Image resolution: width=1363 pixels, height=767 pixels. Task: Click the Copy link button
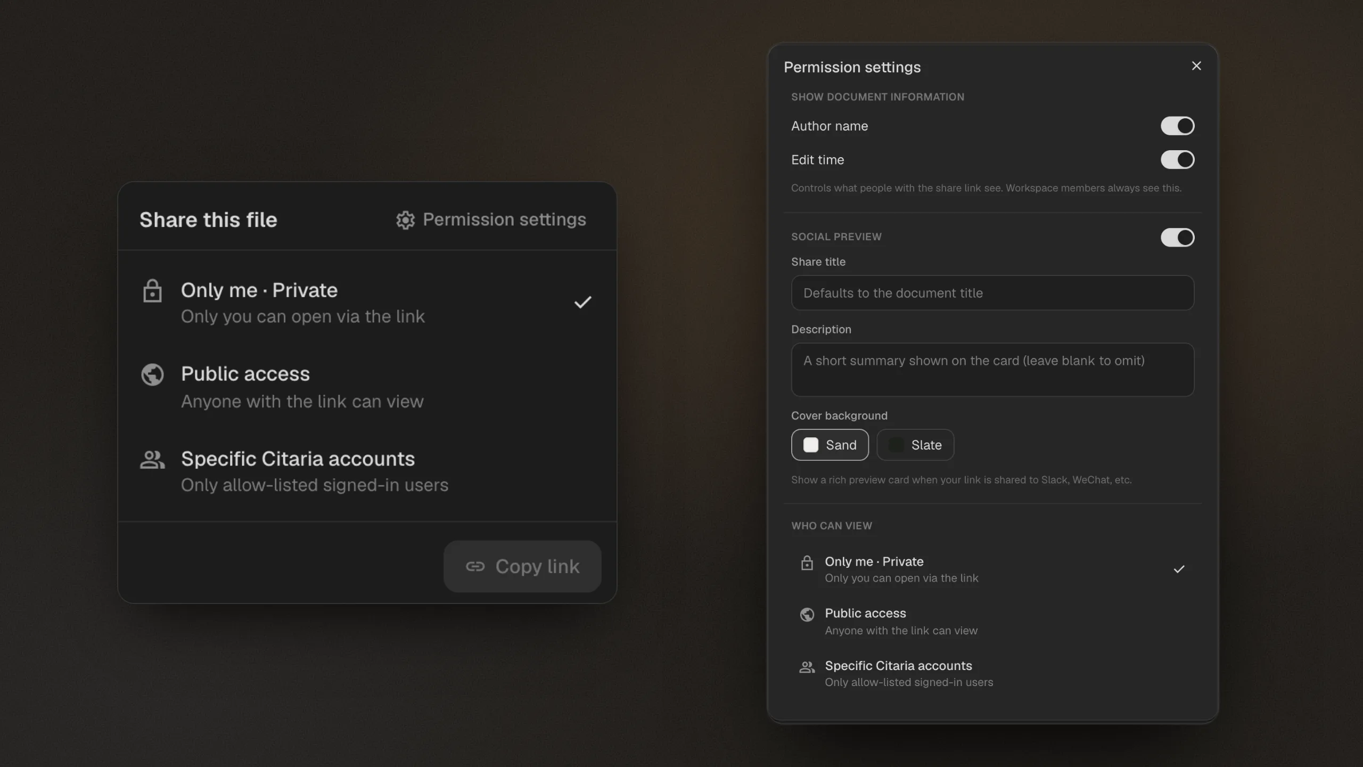click(x=522, y=566)
